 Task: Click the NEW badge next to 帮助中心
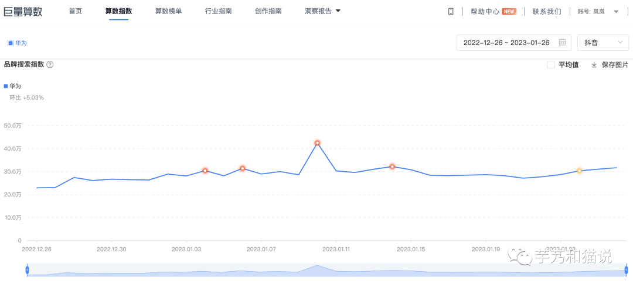coord(509,11)
